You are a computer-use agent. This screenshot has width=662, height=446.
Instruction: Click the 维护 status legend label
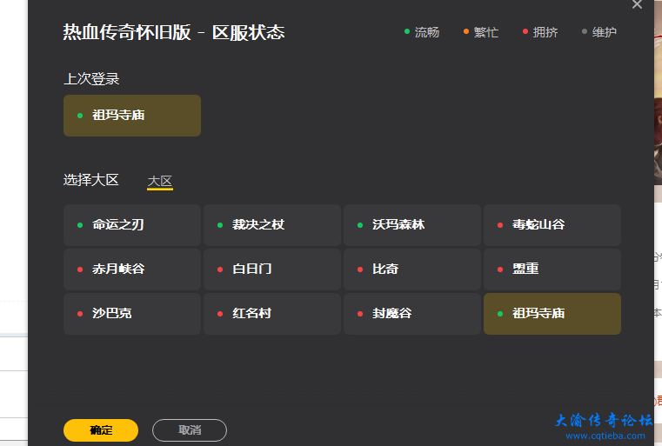pos(605,32)
